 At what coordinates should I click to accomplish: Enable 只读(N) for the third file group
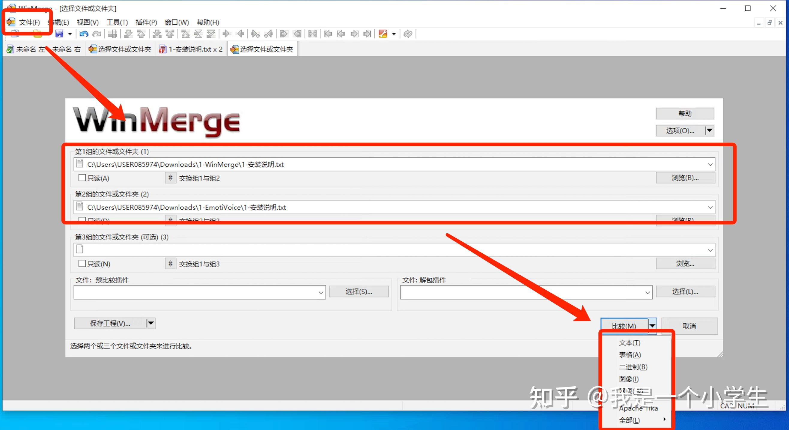82,264
